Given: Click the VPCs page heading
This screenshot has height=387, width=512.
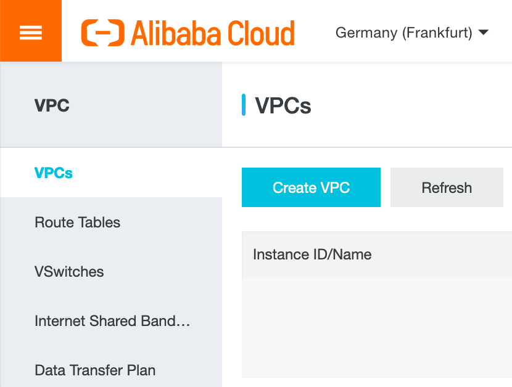Looking at the screenshot, I should (x=283, y=105).
